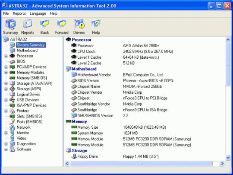This screenshot has width=233, height=175.
Task: Click the System Memory row
Action: click(x=104, y=133)
